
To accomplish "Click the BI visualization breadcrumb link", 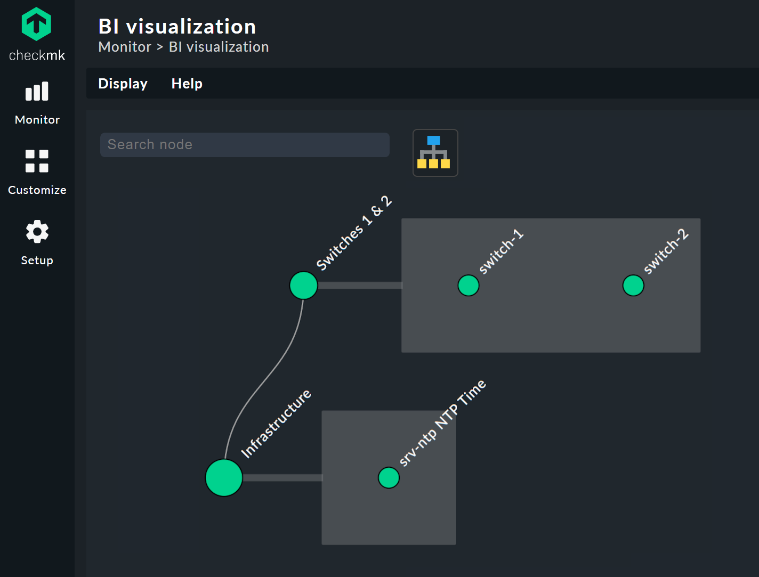I will coord(219,47).
